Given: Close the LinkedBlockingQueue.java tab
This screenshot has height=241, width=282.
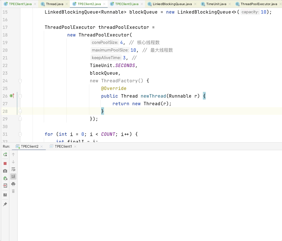Looking at the screenshot, I should coord(195,4).
